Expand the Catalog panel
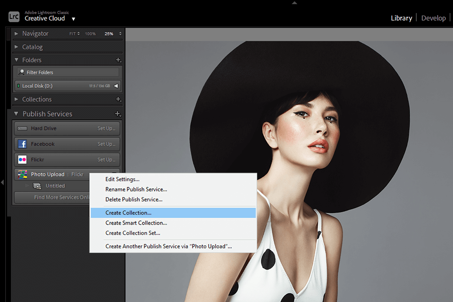The height and width of the screenshot is (302, 453). [17, 47]
